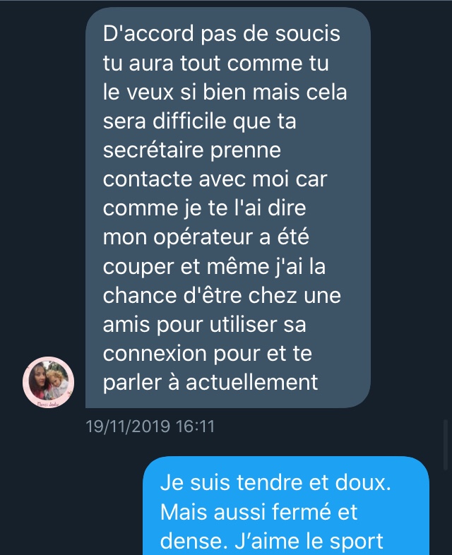The height and width of the screenshot is (555, 452).
Task: Click the word "actuellement" ending the message
Action: 251,382
